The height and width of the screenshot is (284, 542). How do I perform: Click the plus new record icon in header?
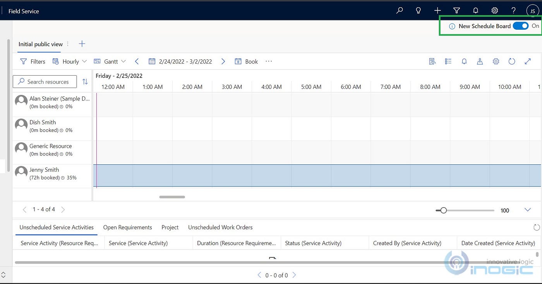[437, 11]
